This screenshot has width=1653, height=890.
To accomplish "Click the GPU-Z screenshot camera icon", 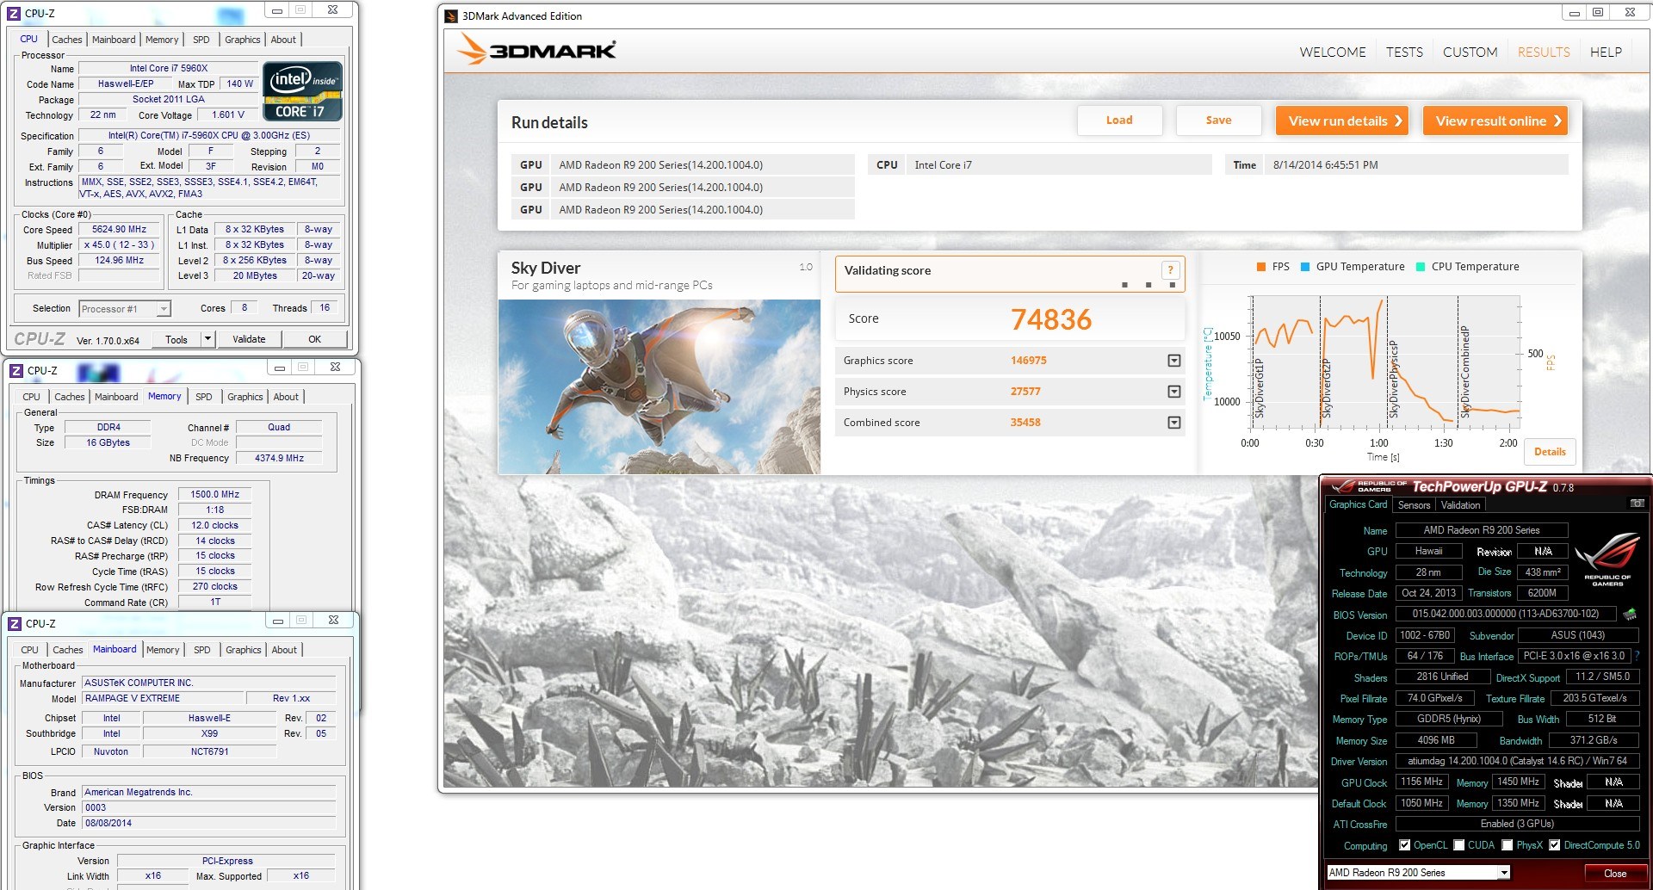I will click(x=1637, y=504).
